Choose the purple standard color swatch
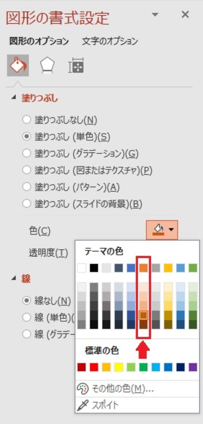Image resolution: width=203 pixels, height=424 pixels. tap(193, 367)
